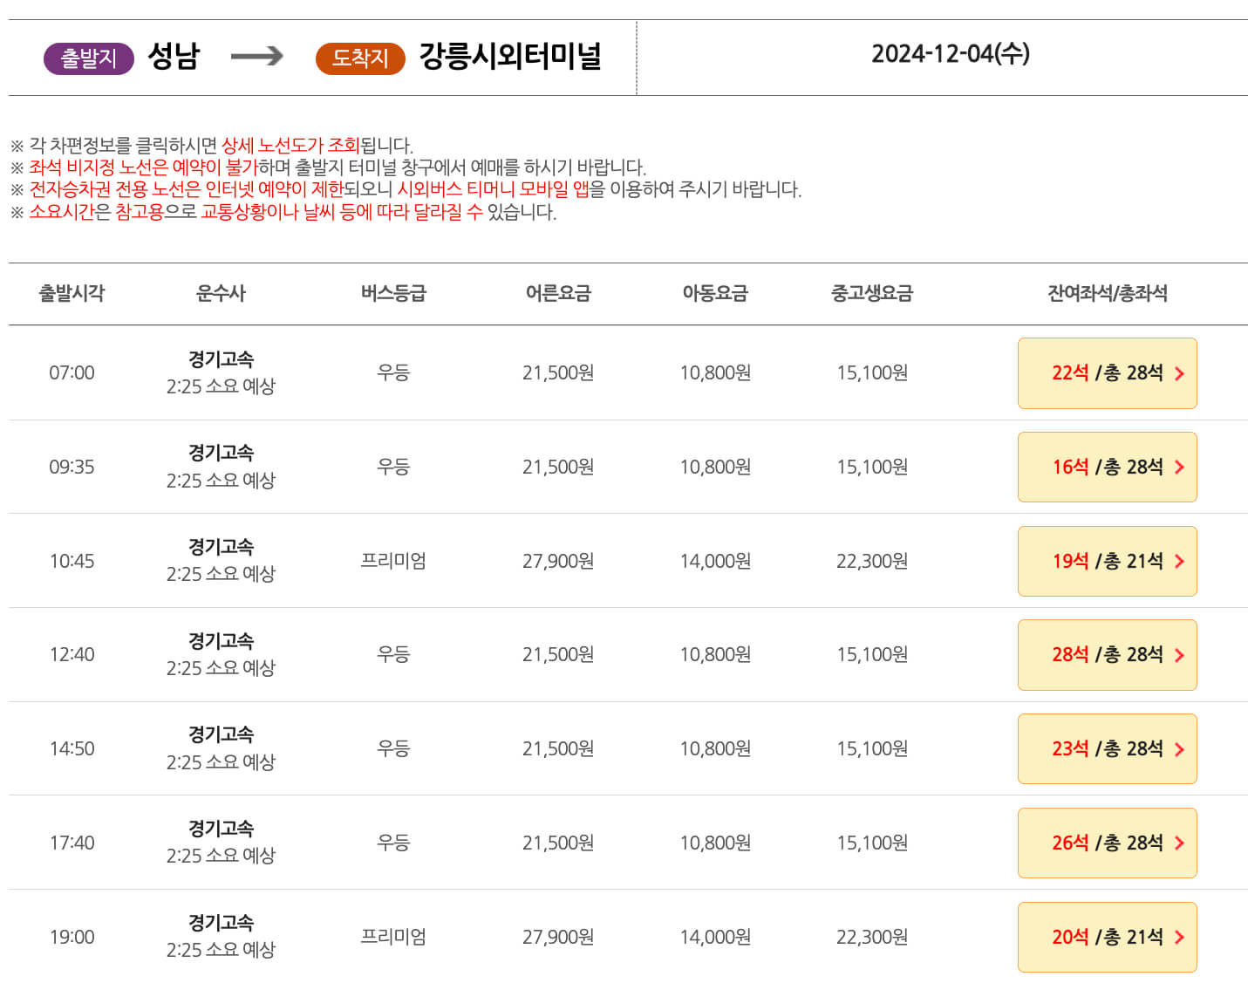Click the chevron on the 12:40 seat button
The height and width of the screenshot is (983, 1248).
pyautogui.click(x=1179, y=654)
